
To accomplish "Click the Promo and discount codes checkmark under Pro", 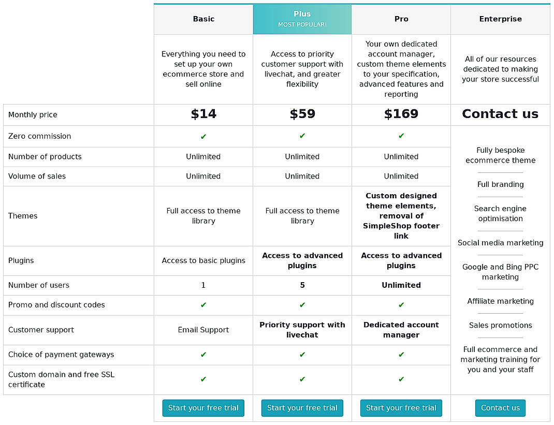I will (x=401, y=305).
